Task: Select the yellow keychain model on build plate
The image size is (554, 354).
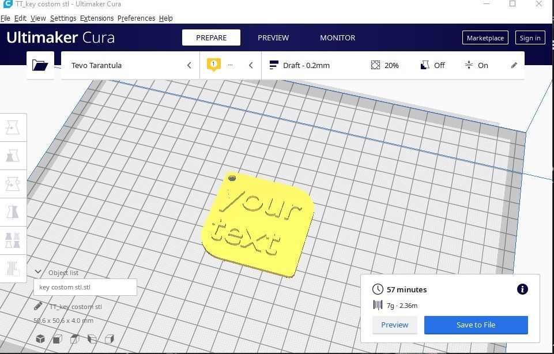Action: tap(258, 224)
